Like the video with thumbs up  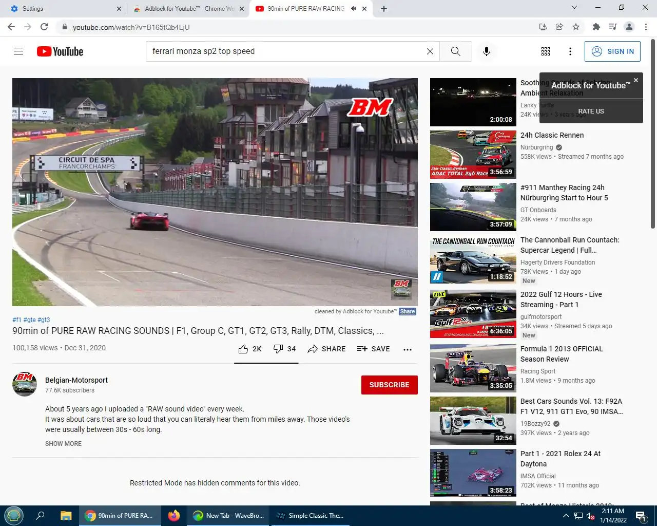click(x=250, y=349)
